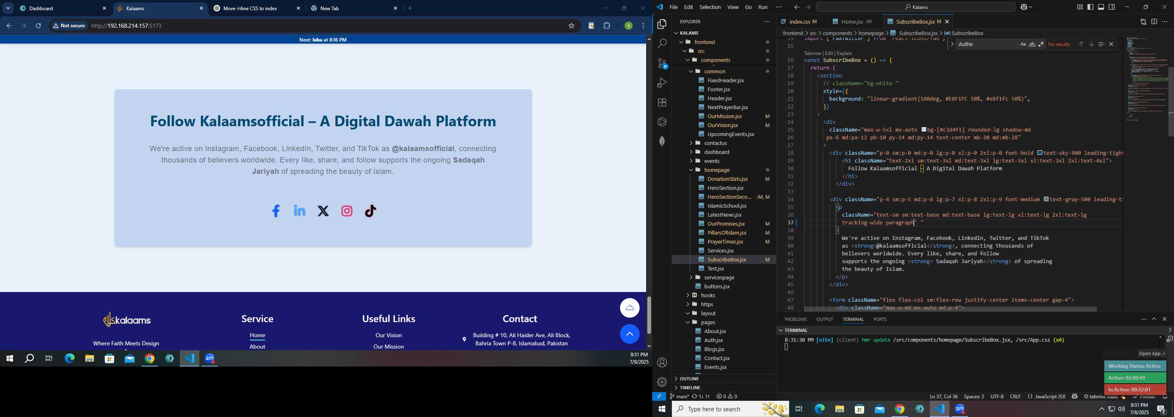Viewport: 1174px width, 417px height.
Task: Go to next match in find widget
Action: 1091,44
